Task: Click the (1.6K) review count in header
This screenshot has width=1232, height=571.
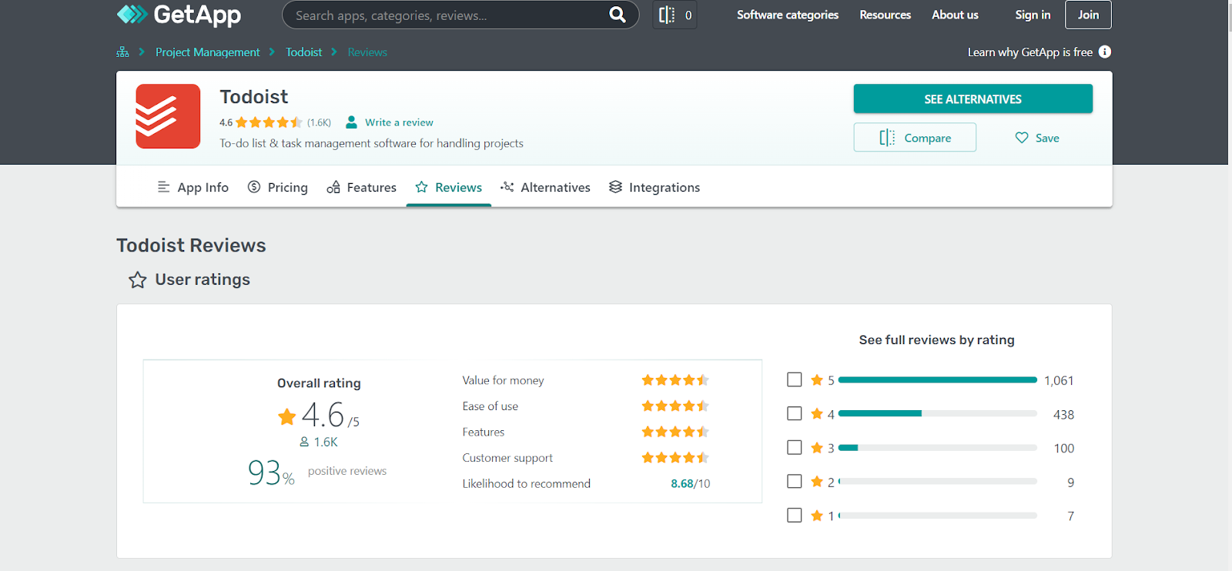Action: point(319,122)
